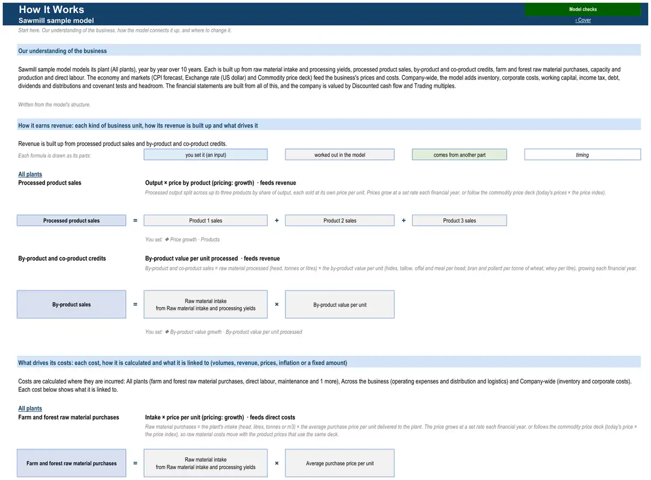Click the By-product value per unit box
The image size is (651, 480).
(340, 304)
